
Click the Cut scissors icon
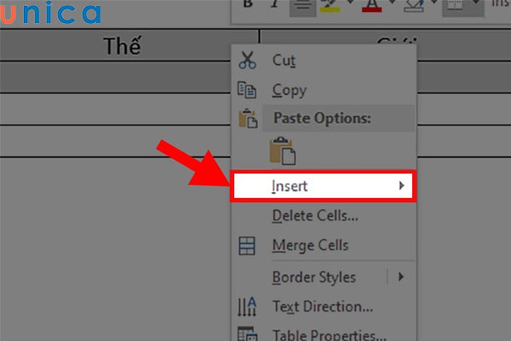pos(248,61)
